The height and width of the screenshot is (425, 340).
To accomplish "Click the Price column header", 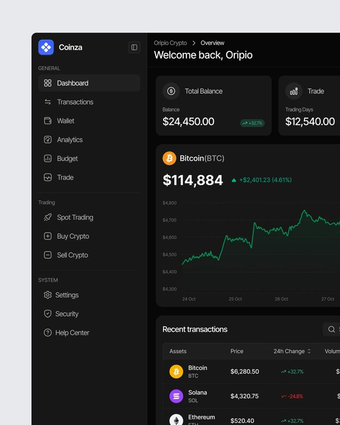I will pos(237,351).
